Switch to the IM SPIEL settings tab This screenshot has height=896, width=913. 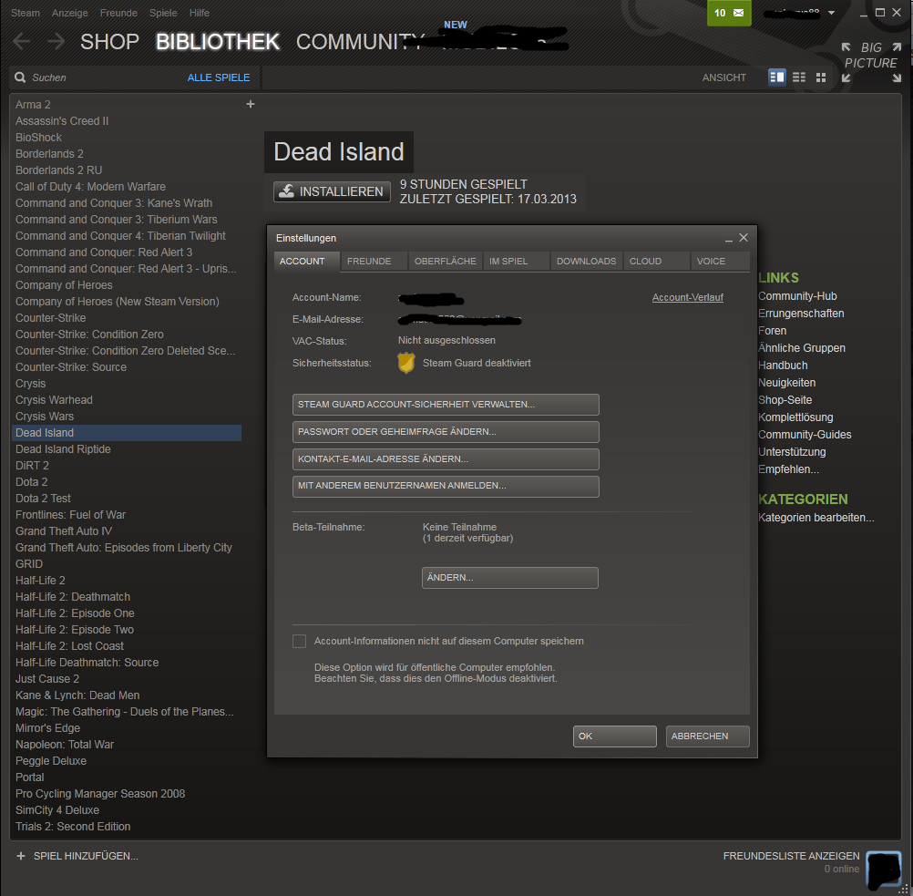coord(517,262)
